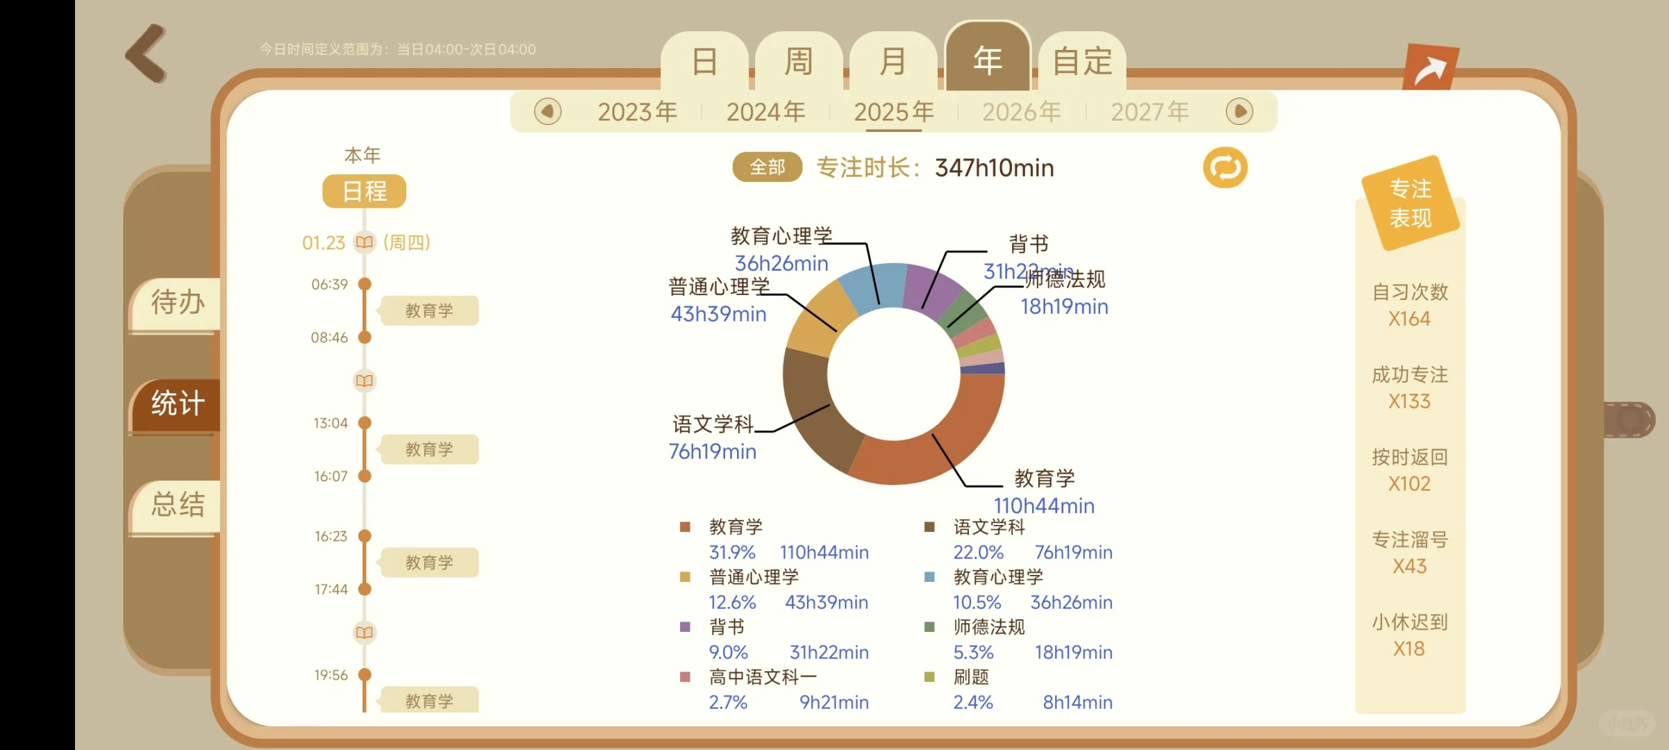The width and height of the screenshot is (1669, 750).
Task: Click the 语文学科 legend color square
Action: click(929, 527)
